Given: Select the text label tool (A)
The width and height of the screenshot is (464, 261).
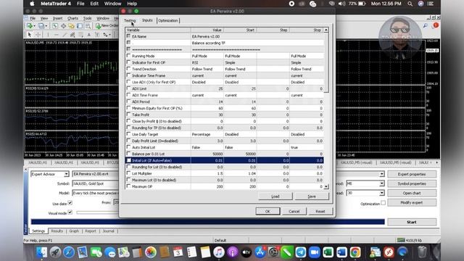Looking at the screenshot, I should coord(88,35).
